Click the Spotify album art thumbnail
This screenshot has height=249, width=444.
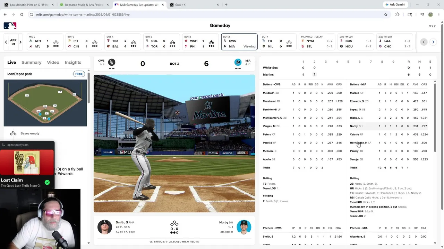(x=27, y=162)
